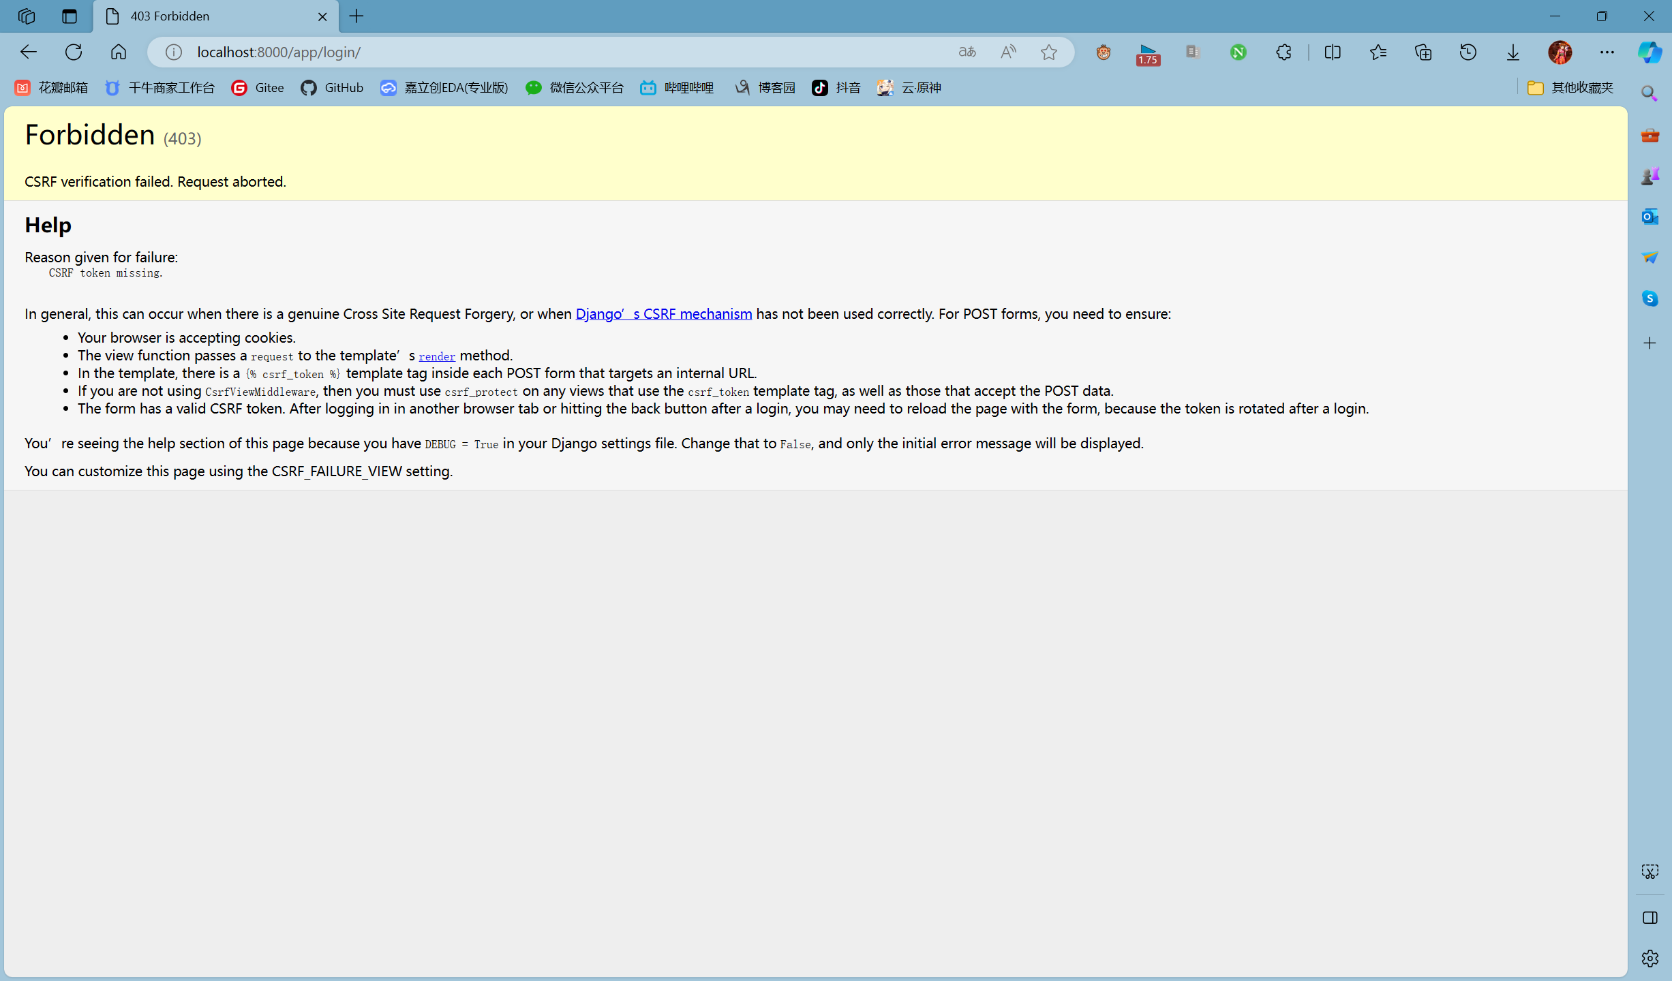
Task: Open the green N extension icon
Action: pos(1238,52)
